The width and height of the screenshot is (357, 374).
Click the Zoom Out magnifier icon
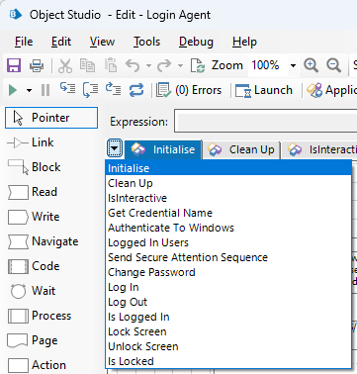coord(333,65)
